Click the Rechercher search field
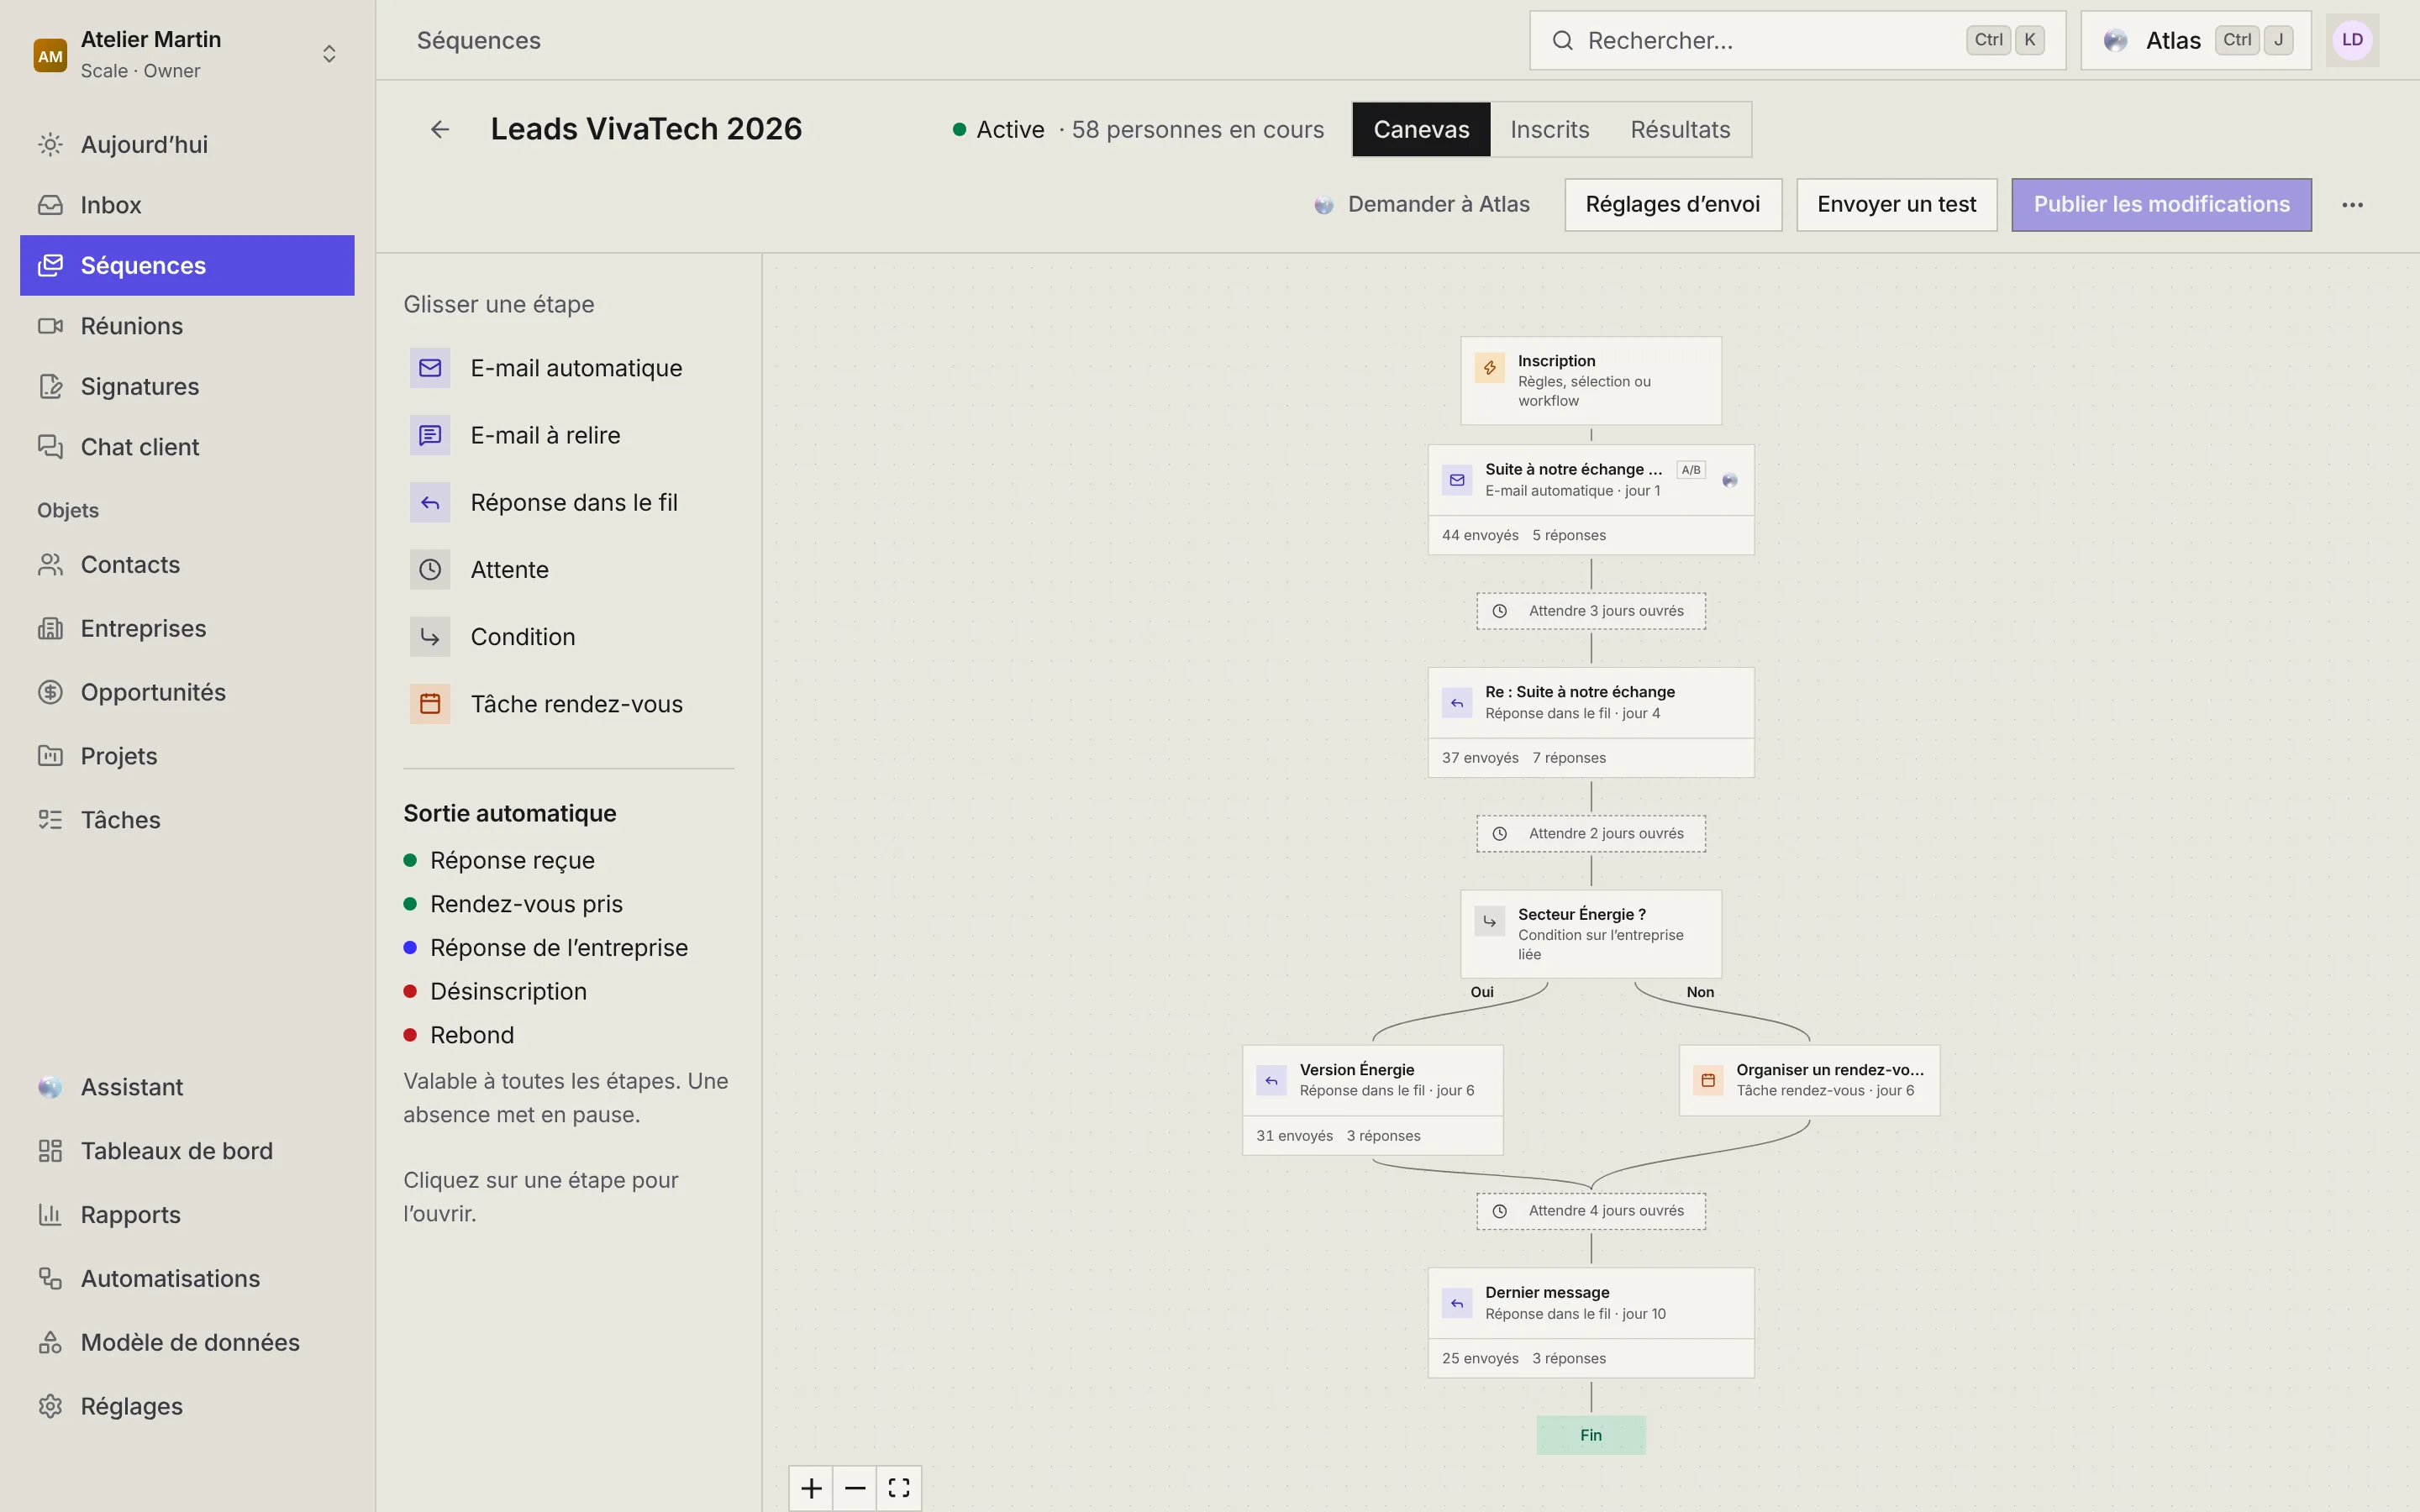 [x=1797, y=40]
